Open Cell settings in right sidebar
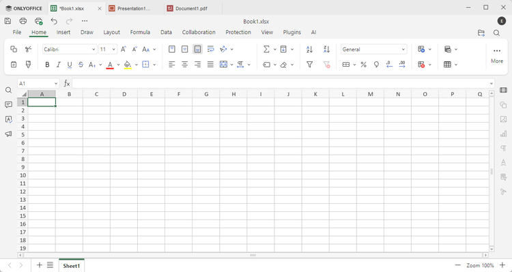 (503, 91)
